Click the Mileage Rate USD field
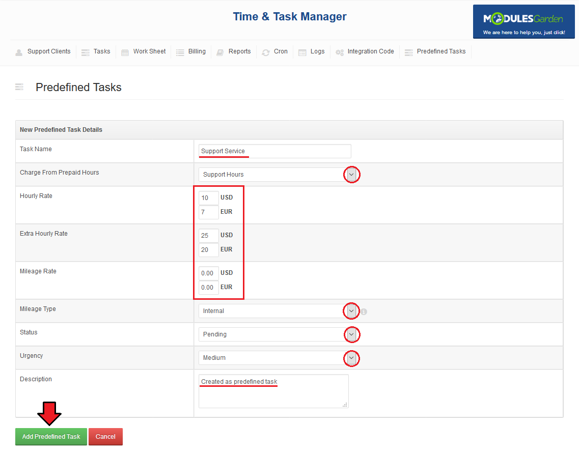Screen dimensions: 579x453 (209, 273)
